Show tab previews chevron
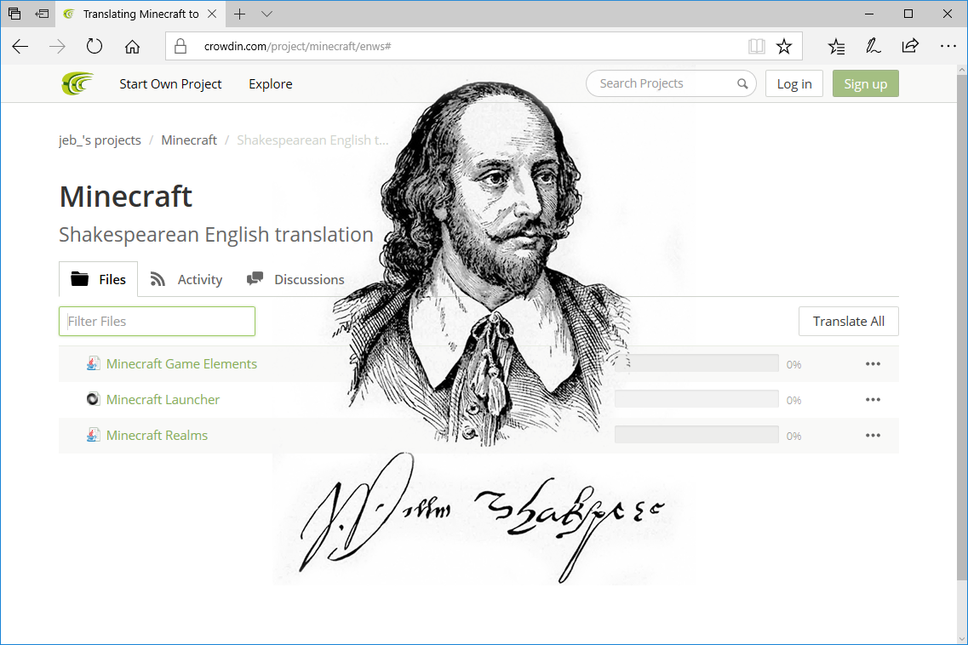This screenshot has width=968, height=645. pos(267,14)
